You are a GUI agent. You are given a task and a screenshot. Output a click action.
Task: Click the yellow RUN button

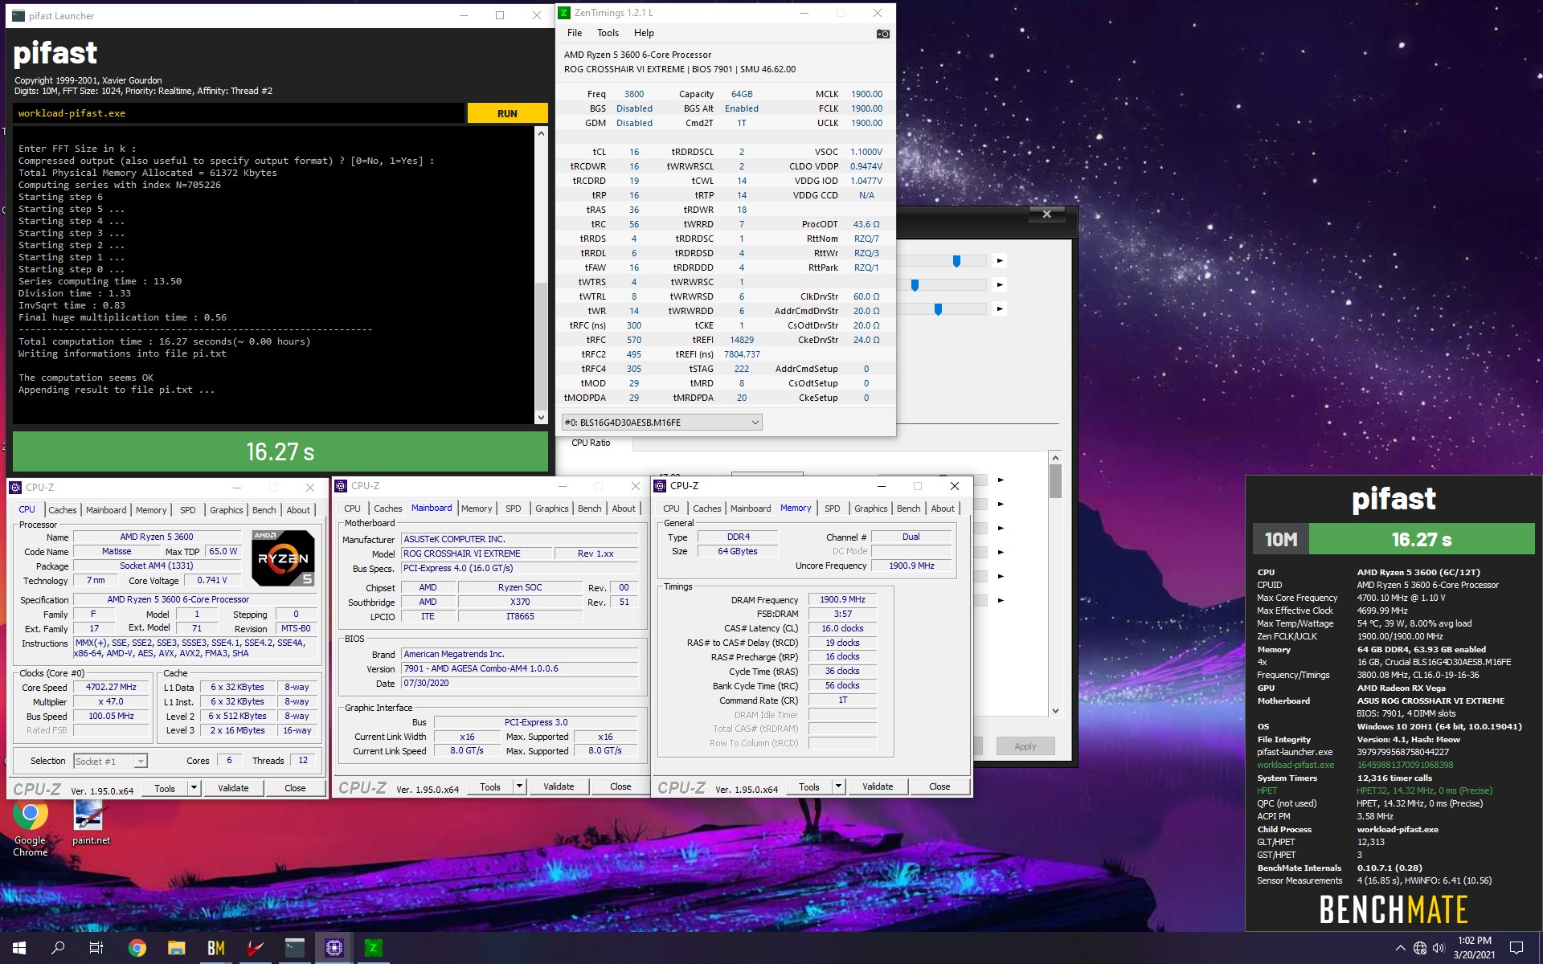pyautogui.click(x=507, y=113)
